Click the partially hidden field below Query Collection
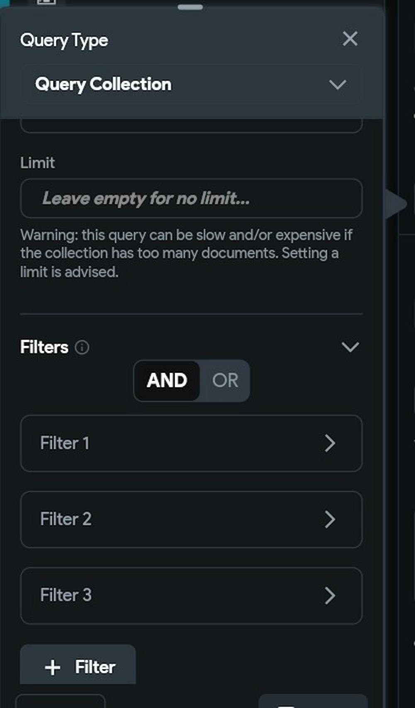Image resolution: width=415 pixels, height=708 pixels. 191,126
